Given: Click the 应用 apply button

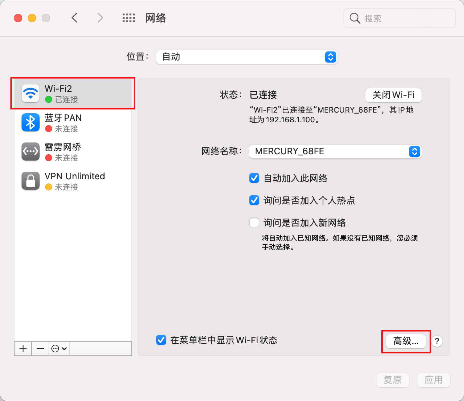Looking at the screenshot, I should 433,380.
